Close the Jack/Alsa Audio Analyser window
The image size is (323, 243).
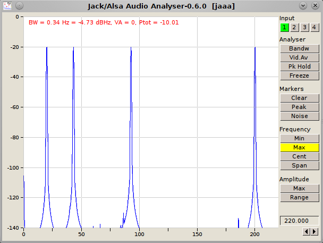pyautogui.click(x=315, y=5)
